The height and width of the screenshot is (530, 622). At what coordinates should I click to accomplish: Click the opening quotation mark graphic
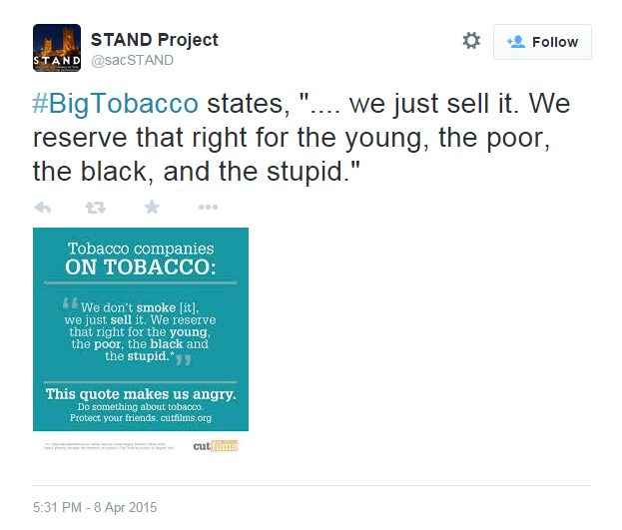pos(70,303)
